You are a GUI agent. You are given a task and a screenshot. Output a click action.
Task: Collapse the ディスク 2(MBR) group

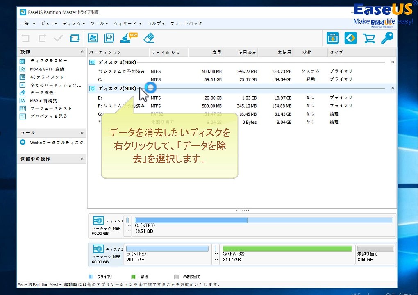click(393, 88)
